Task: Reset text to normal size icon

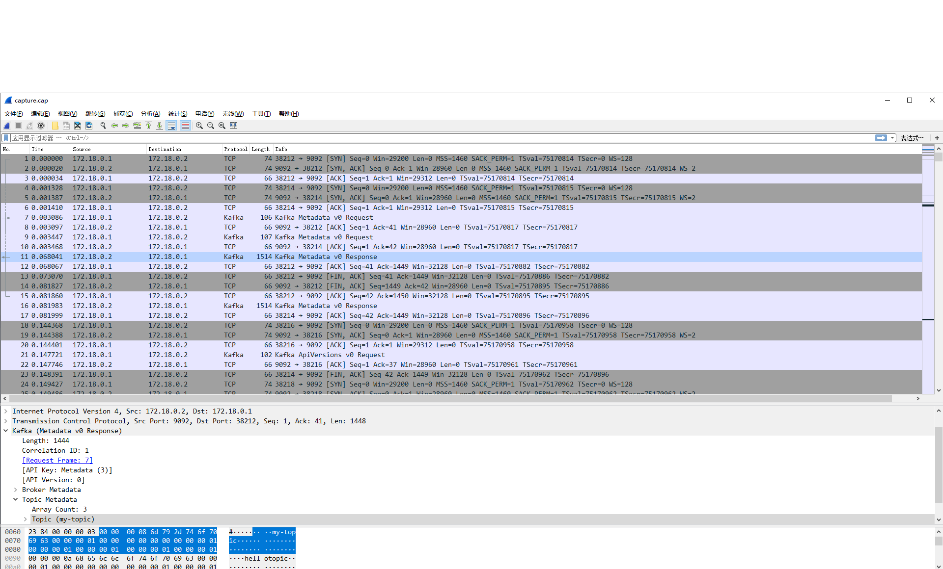Action: [x=222, y=126]
